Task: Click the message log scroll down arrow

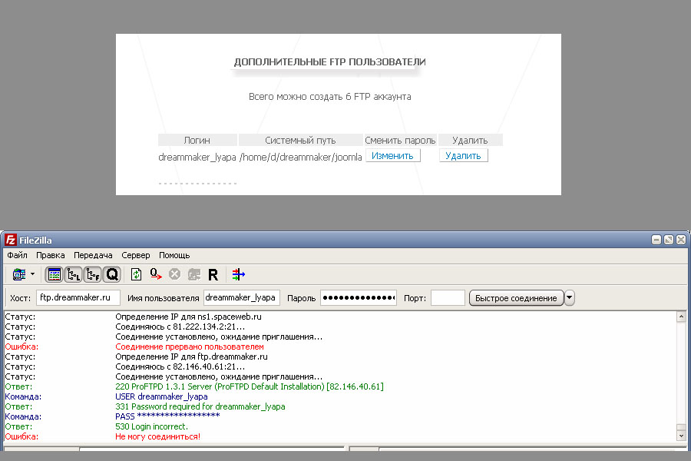Action: coord(681,436)
